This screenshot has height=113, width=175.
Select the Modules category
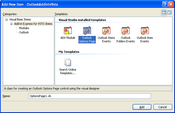(24, 28)
